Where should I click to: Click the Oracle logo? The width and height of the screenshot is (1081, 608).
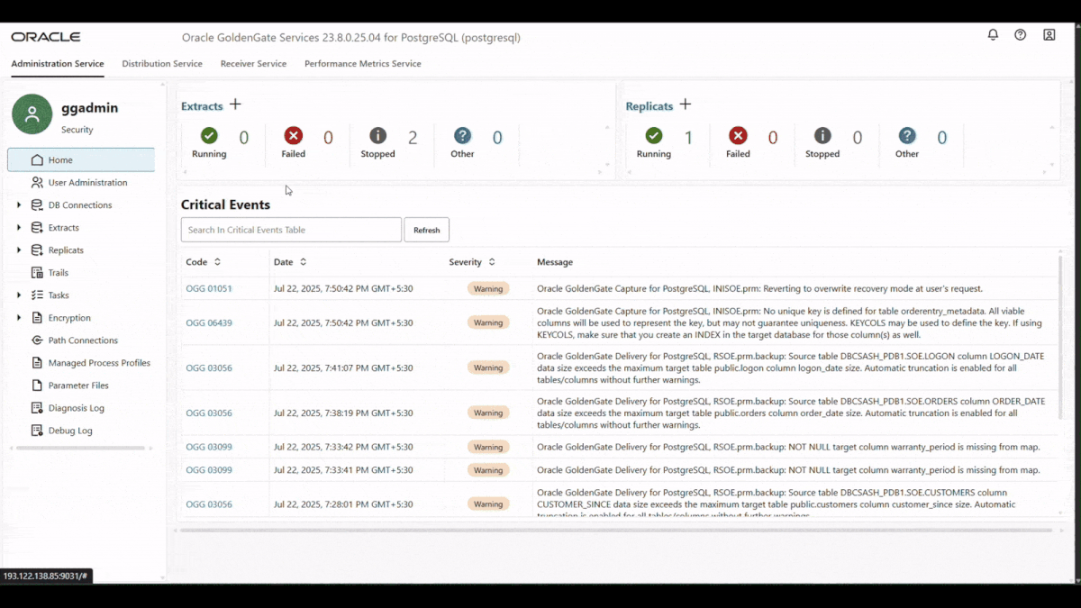point(46,37)
